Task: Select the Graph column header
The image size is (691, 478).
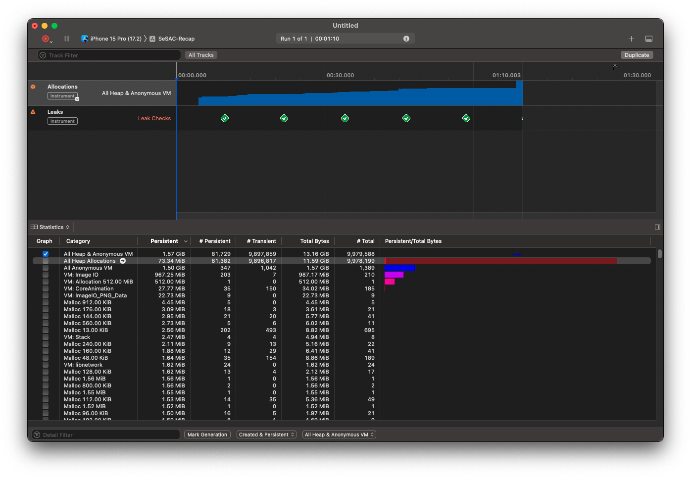Action: [x=45, y=241]
